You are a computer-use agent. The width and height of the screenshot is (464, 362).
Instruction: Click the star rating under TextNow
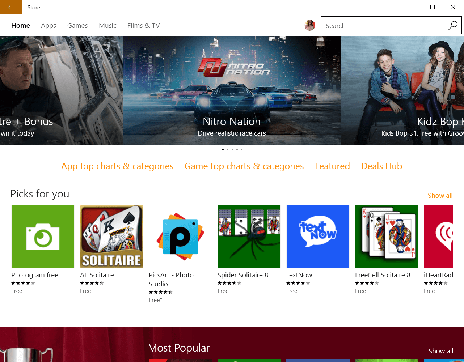pyautogui.click(x=298, y=283)
